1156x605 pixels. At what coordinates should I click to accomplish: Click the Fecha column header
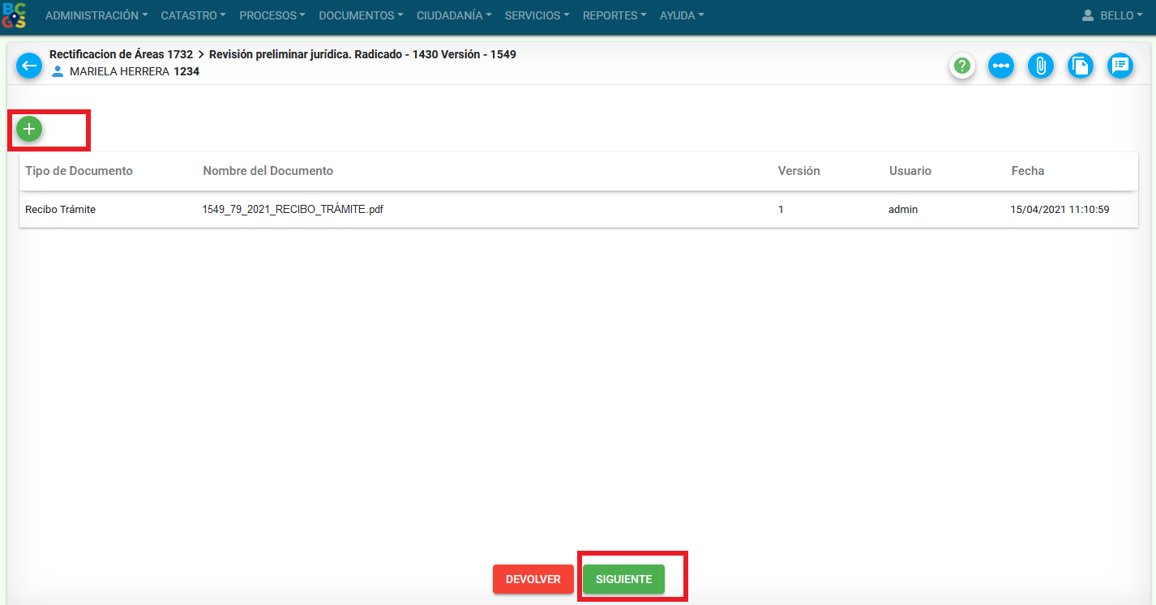[1027, 171]
